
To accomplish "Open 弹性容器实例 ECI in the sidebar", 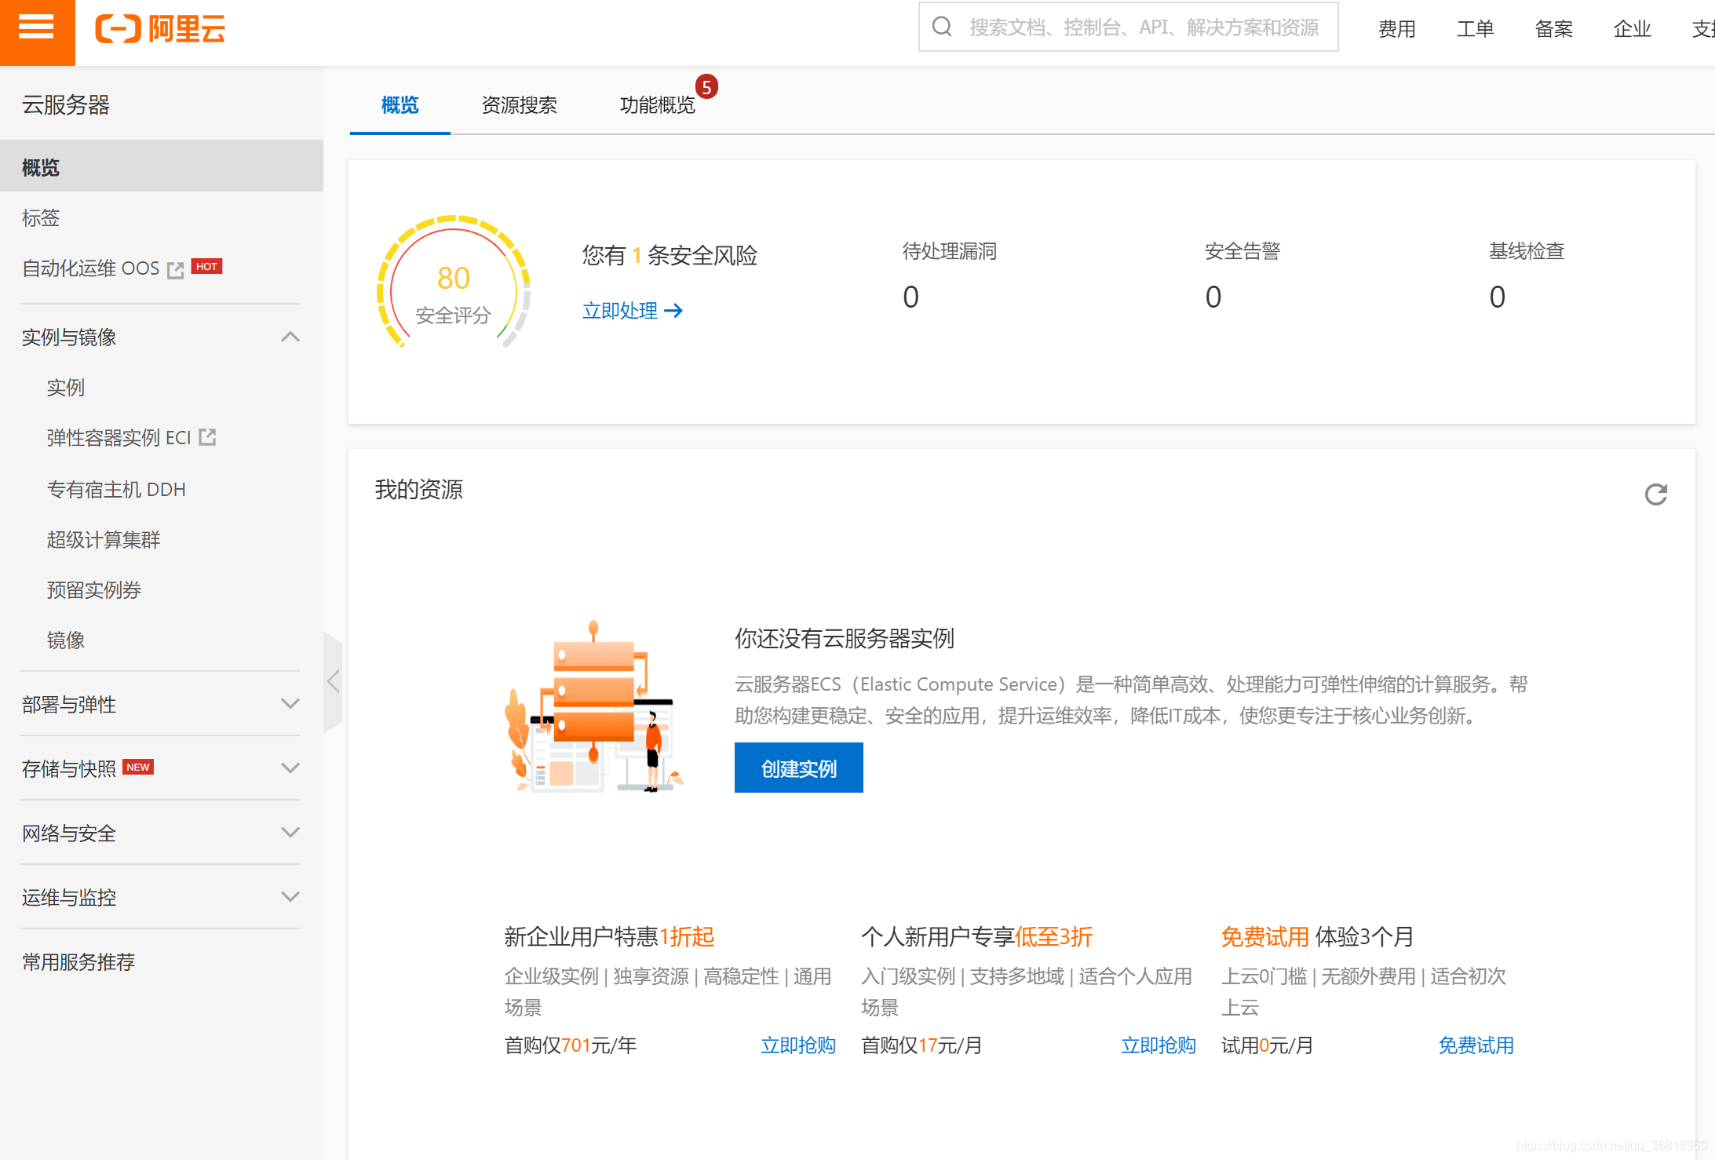I will coord(119,438).
